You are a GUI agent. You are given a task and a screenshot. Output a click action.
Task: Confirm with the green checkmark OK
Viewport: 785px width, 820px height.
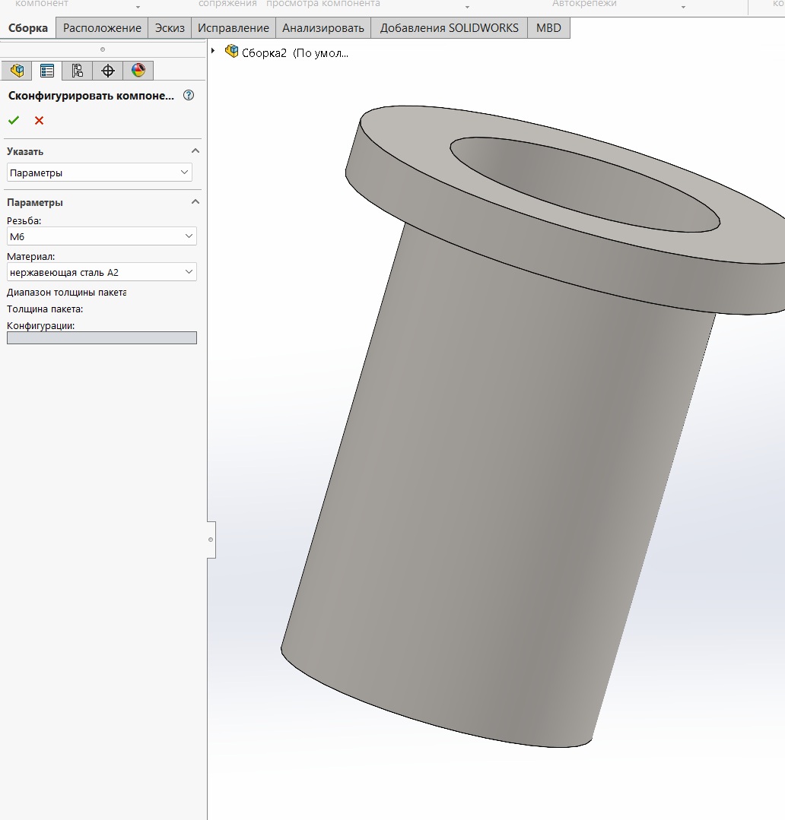click(x=14, y=120)
